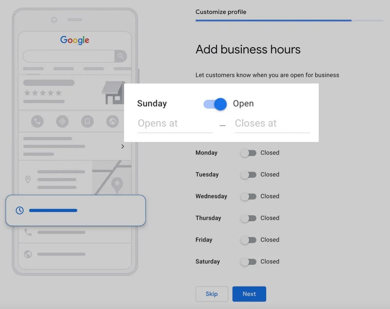The image size is (390, 309).
Task: Click the clock icon in highlighted hours card
Action: point(20,210)
